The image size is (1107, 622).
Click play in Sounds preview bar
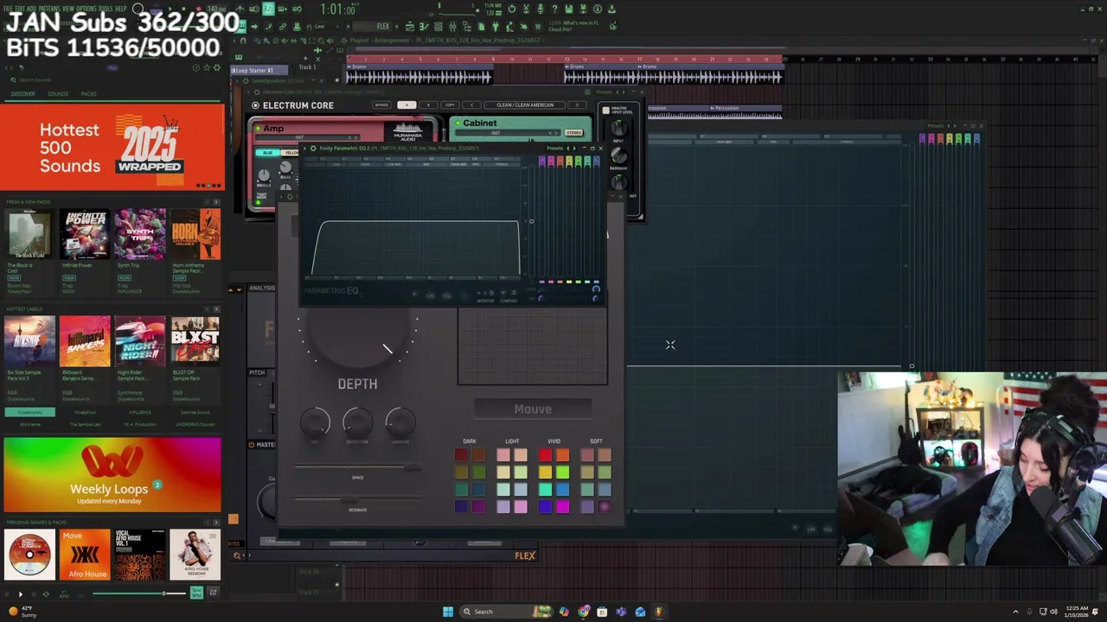coord(21,594)
